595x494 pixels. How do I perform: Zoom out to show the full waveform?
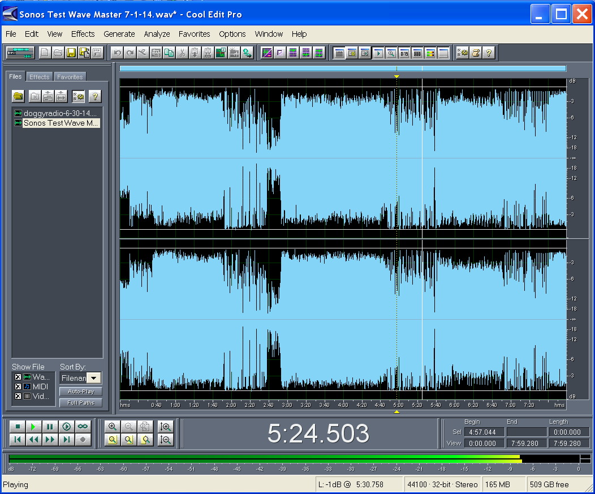click(145, 427)
